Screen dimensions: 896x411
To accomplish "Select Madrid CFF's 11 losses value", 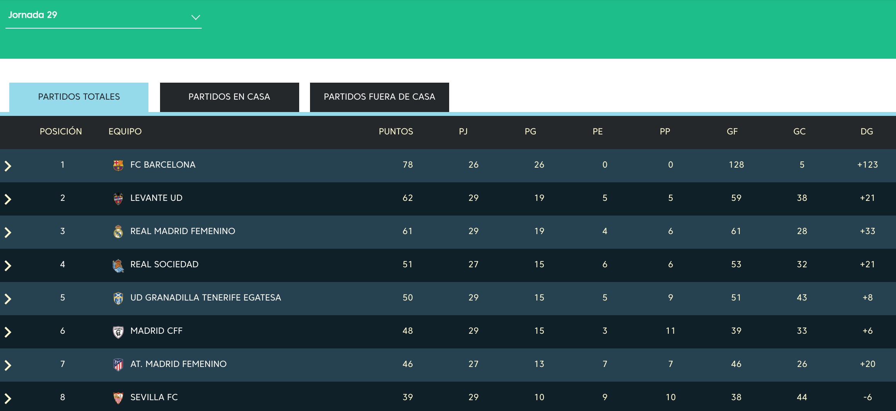I will [671, 331].
